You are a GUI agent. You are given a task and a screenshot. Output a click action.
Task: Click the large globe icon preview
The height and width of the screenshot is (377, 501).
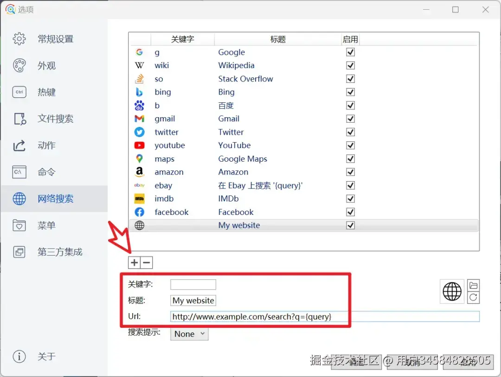[x=452, y=291]
